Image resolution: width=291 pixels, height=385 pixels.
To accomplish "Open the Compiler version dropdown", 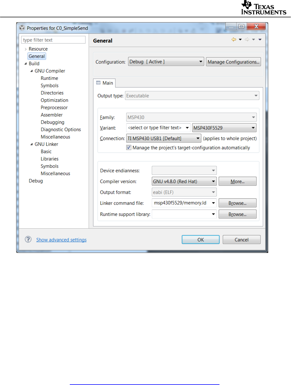I will 184,181.
